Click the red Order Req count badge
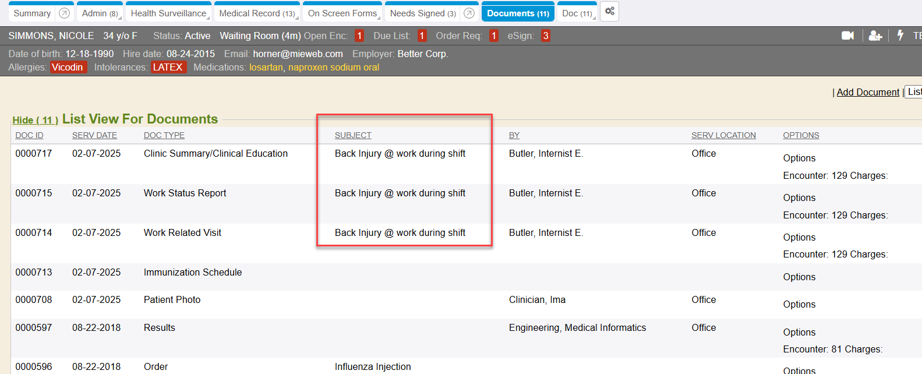Screen dimensions: 922x374 [493, 36]
